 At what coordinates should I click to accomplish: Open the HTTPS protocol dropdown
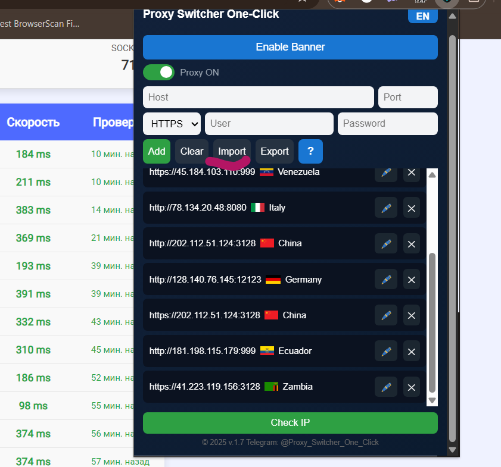point(172,124)
